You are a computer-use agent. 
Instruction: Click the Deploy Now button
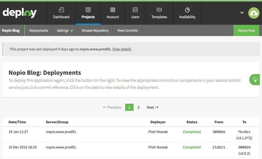tap(246, 30)
